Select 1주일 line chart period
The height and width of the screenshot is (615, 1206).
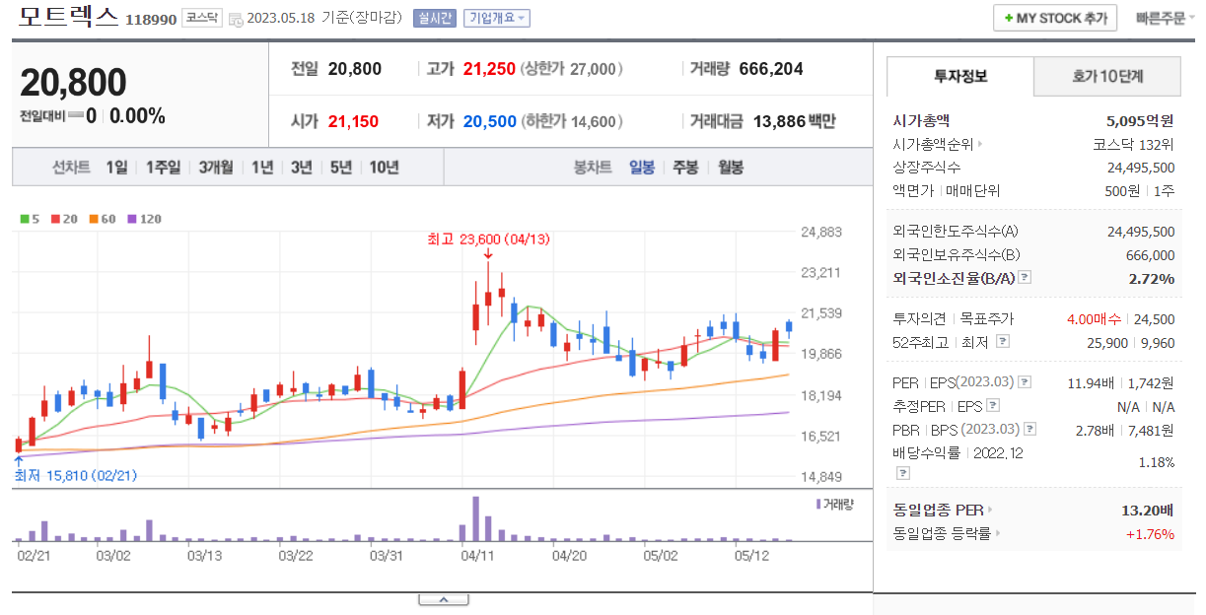(163, 168)
